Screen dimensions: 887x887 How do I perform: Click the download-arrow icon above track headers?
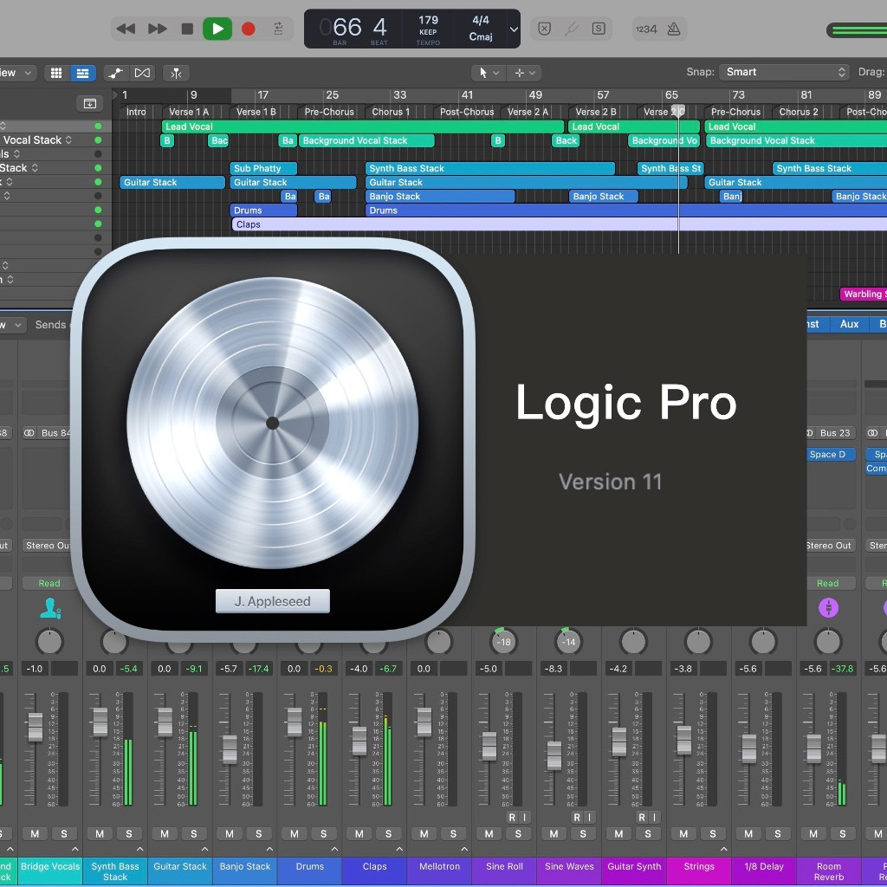click(x=90, y=104)
